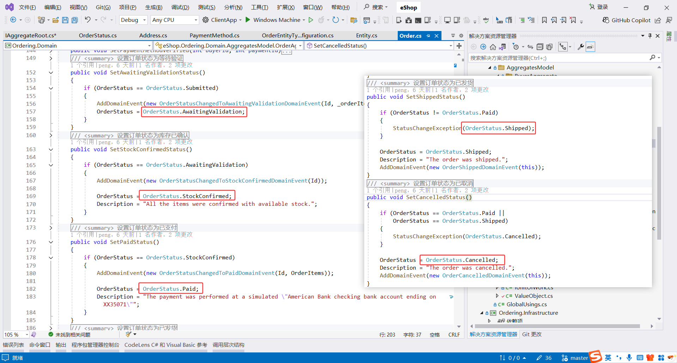
Task: Click the Solution Explorer search field
Action: click(565, 58)
